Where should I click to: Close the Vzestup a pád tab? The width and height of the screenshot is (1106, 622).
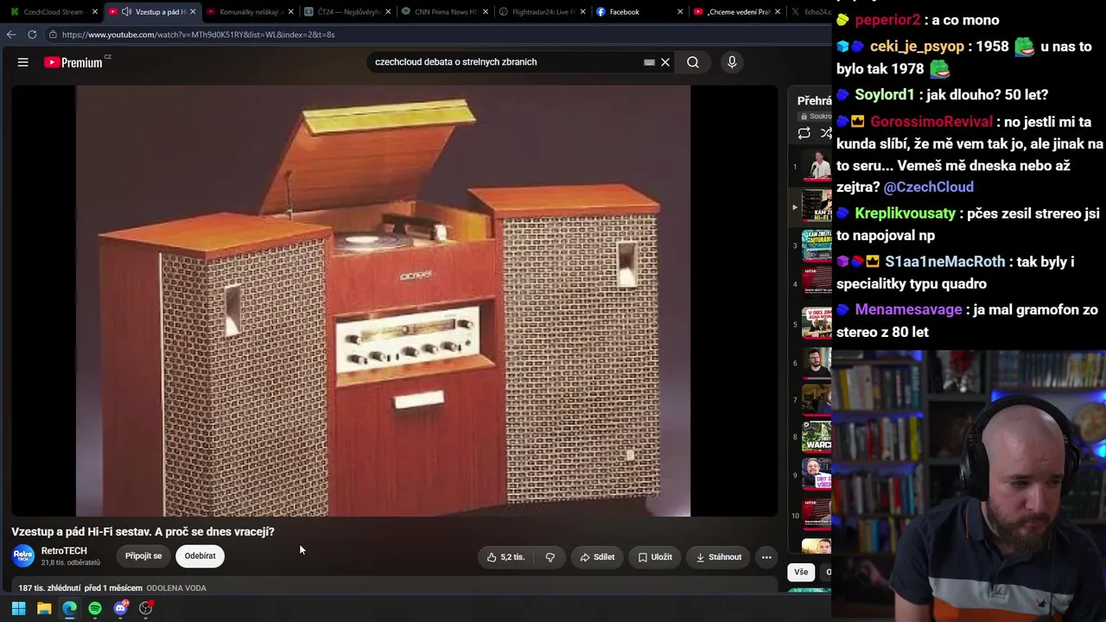point(193,12)
